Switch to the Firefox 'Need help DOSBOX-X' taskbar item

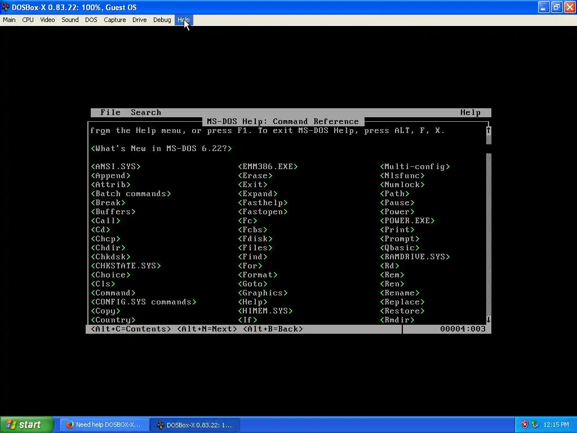coord(104,425)
